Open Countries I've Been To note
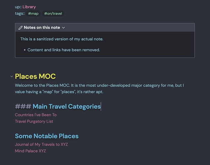Screen dimensions: 210x165 36,115
